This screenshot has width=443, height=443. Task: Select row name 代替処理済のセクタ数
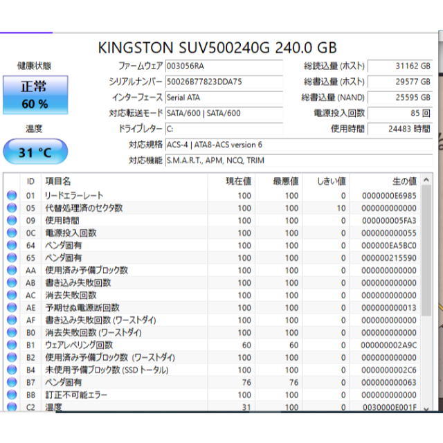(84, 208)
